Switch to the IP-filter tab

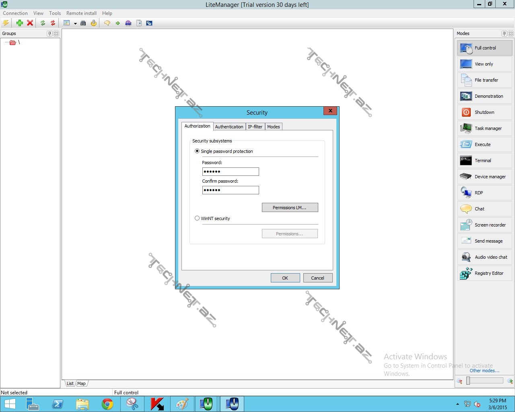click(x=255, y=127)
